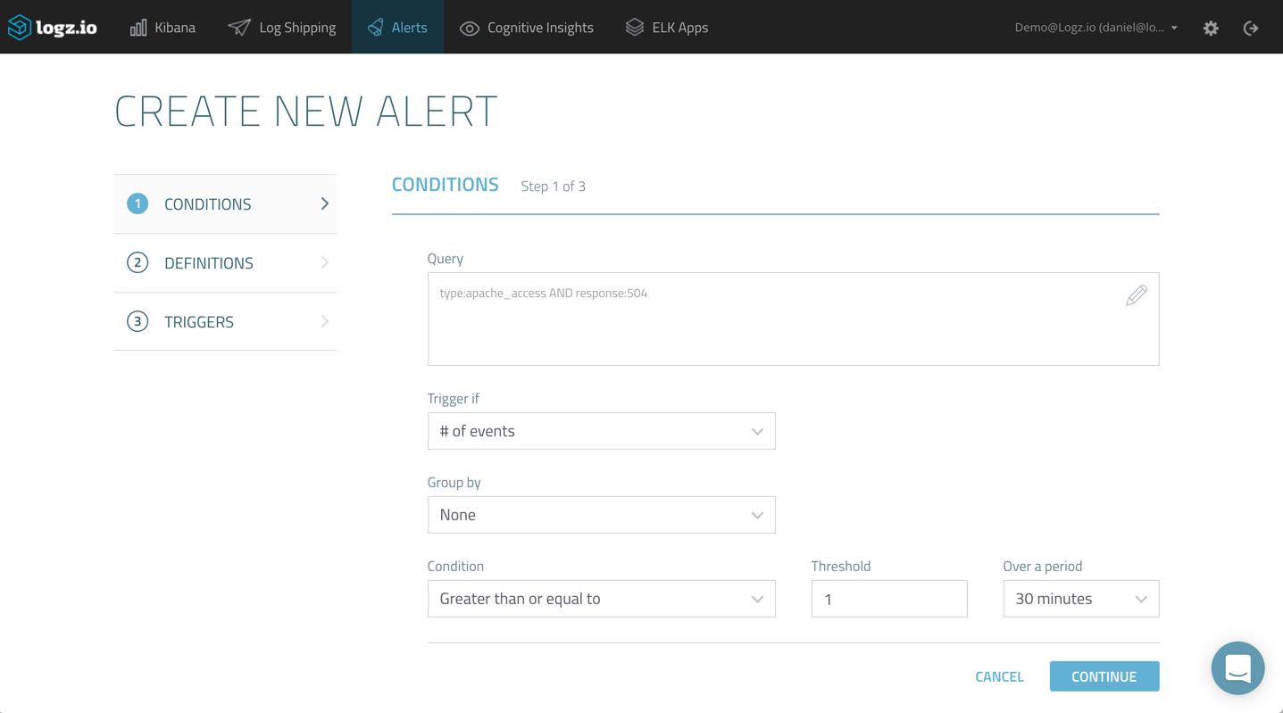Click the 'Group by' label
This screenshot has width=1283, height=713.
coord(454,483)
